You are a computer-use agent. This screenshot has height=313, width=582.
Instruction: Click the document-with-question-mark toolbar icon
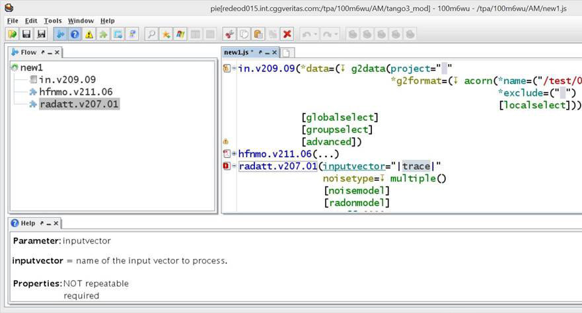(x=133, y=34)
